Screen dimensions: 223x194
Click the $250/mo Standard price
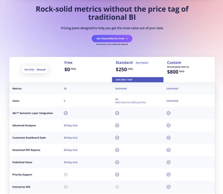[124, 70]
